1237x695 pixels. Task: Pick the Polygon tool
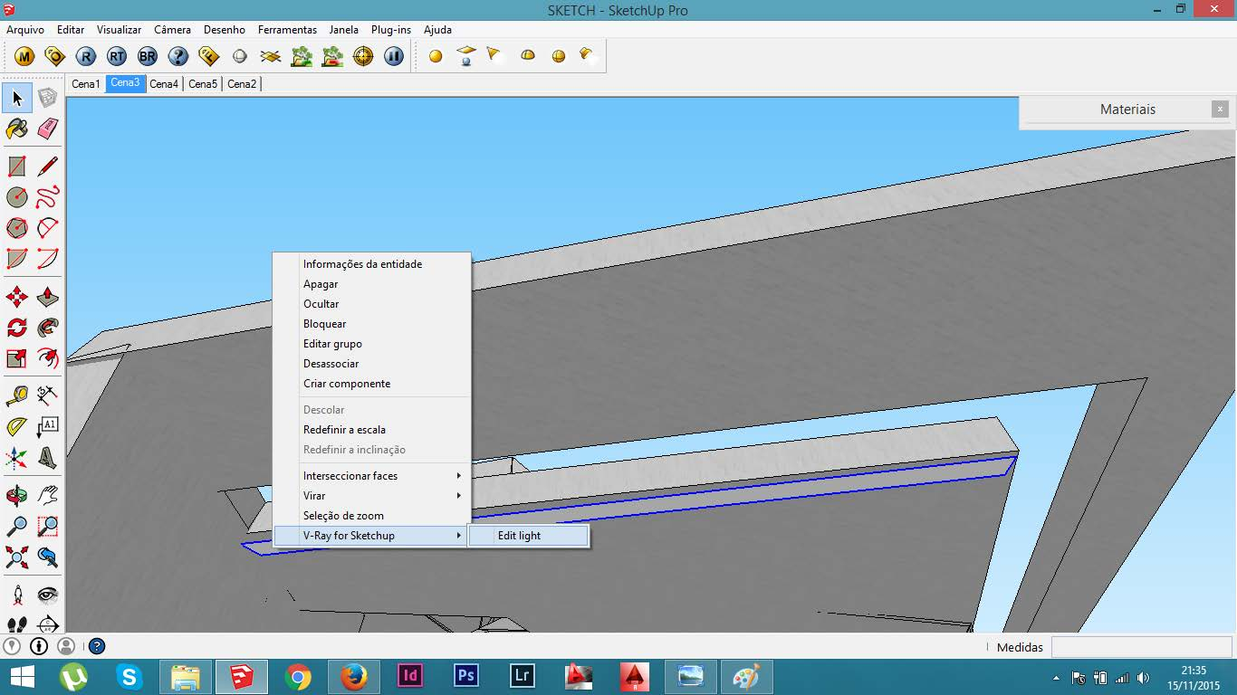click(x=17, y=228)
